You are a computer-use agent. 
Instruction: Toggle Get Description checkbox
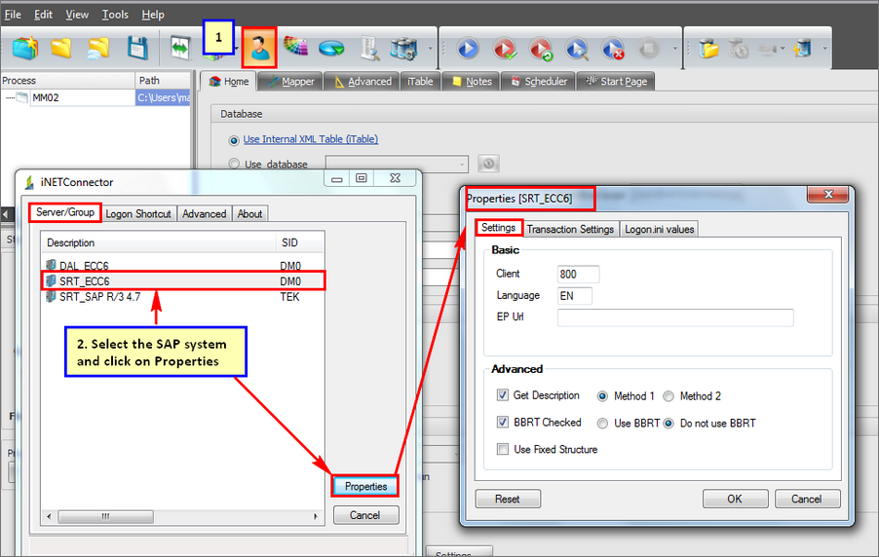pyautogui.click(x=502, y=395)
